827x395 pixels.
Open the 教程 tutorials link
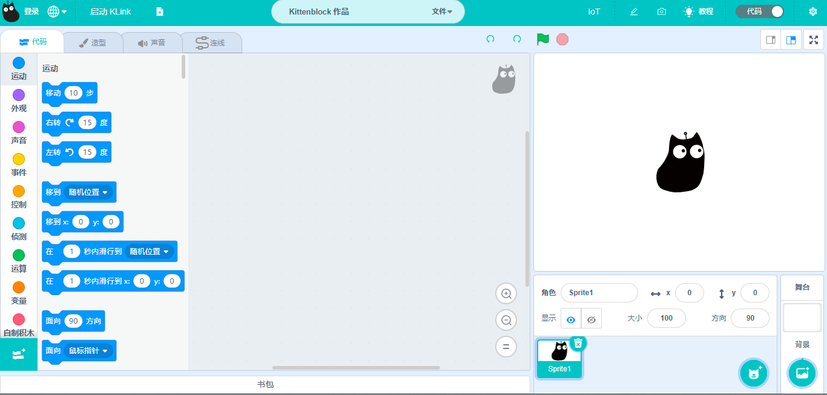(x=699, y=11)
